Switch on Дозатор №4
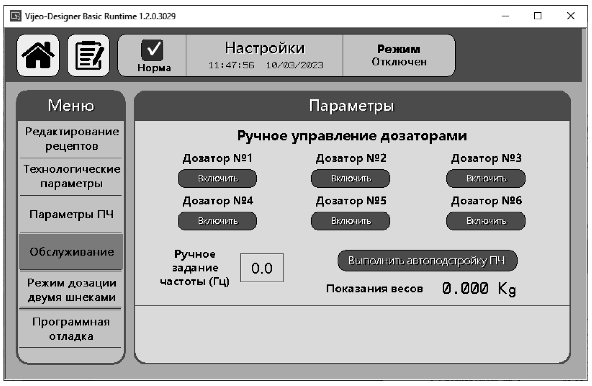 click(x=217, y=221)
